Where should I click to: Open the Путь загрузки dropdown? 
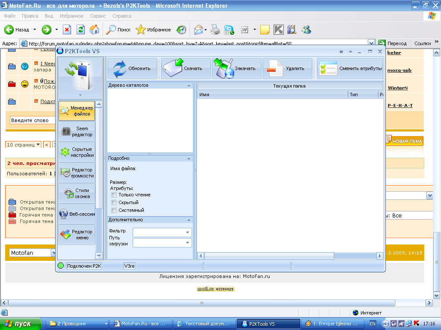pos(188,243)
